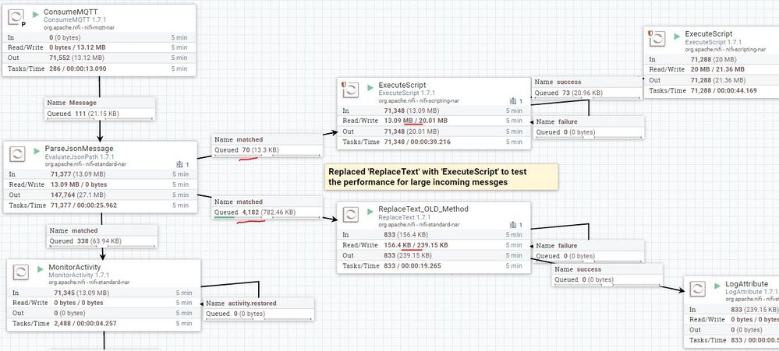
Task: Select the success connection queued 0 near LogAttribute
Action: [607, 274]
